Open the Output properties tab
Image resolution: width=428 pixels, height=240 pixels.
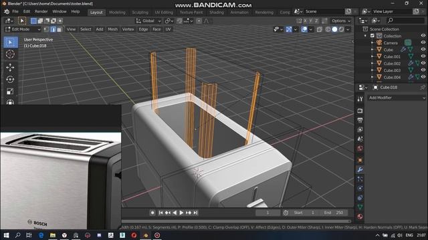coord(360,120)
